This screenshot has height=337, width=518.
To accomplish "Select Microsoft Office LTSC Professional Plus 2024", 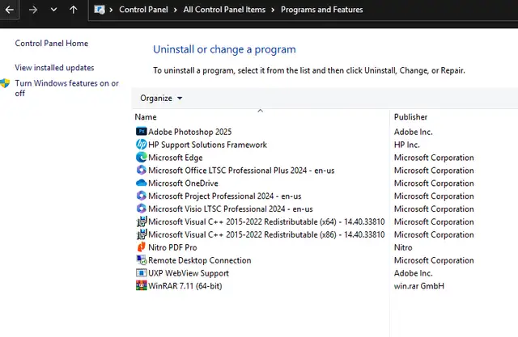I will pyautogui.click(x=241, y=171).
